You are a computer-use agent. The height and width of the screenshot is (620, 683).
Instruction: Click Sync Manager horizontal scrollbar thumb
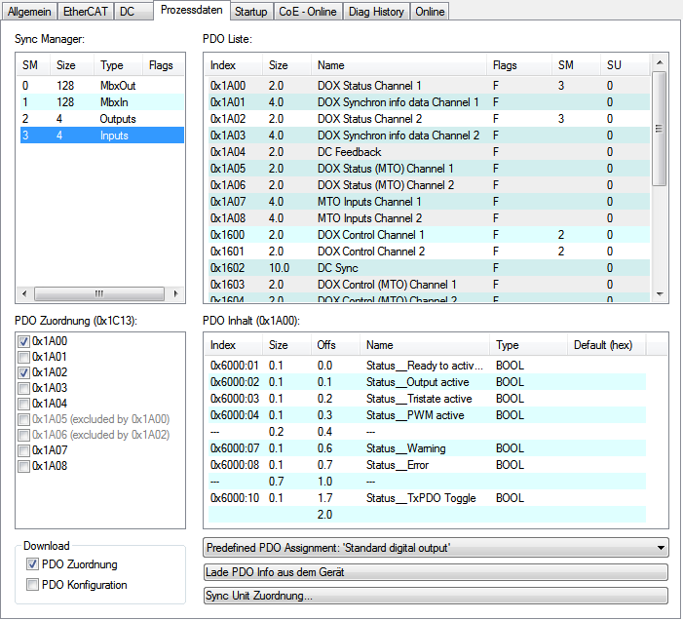click(99, 293)
